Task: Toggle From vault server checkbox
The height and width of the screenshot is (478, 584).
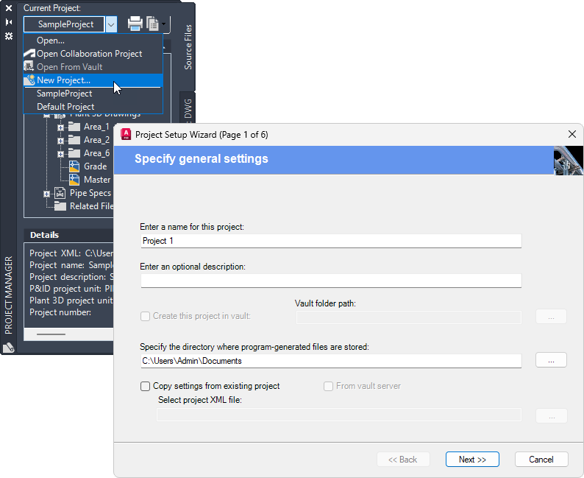Action: 328,386
